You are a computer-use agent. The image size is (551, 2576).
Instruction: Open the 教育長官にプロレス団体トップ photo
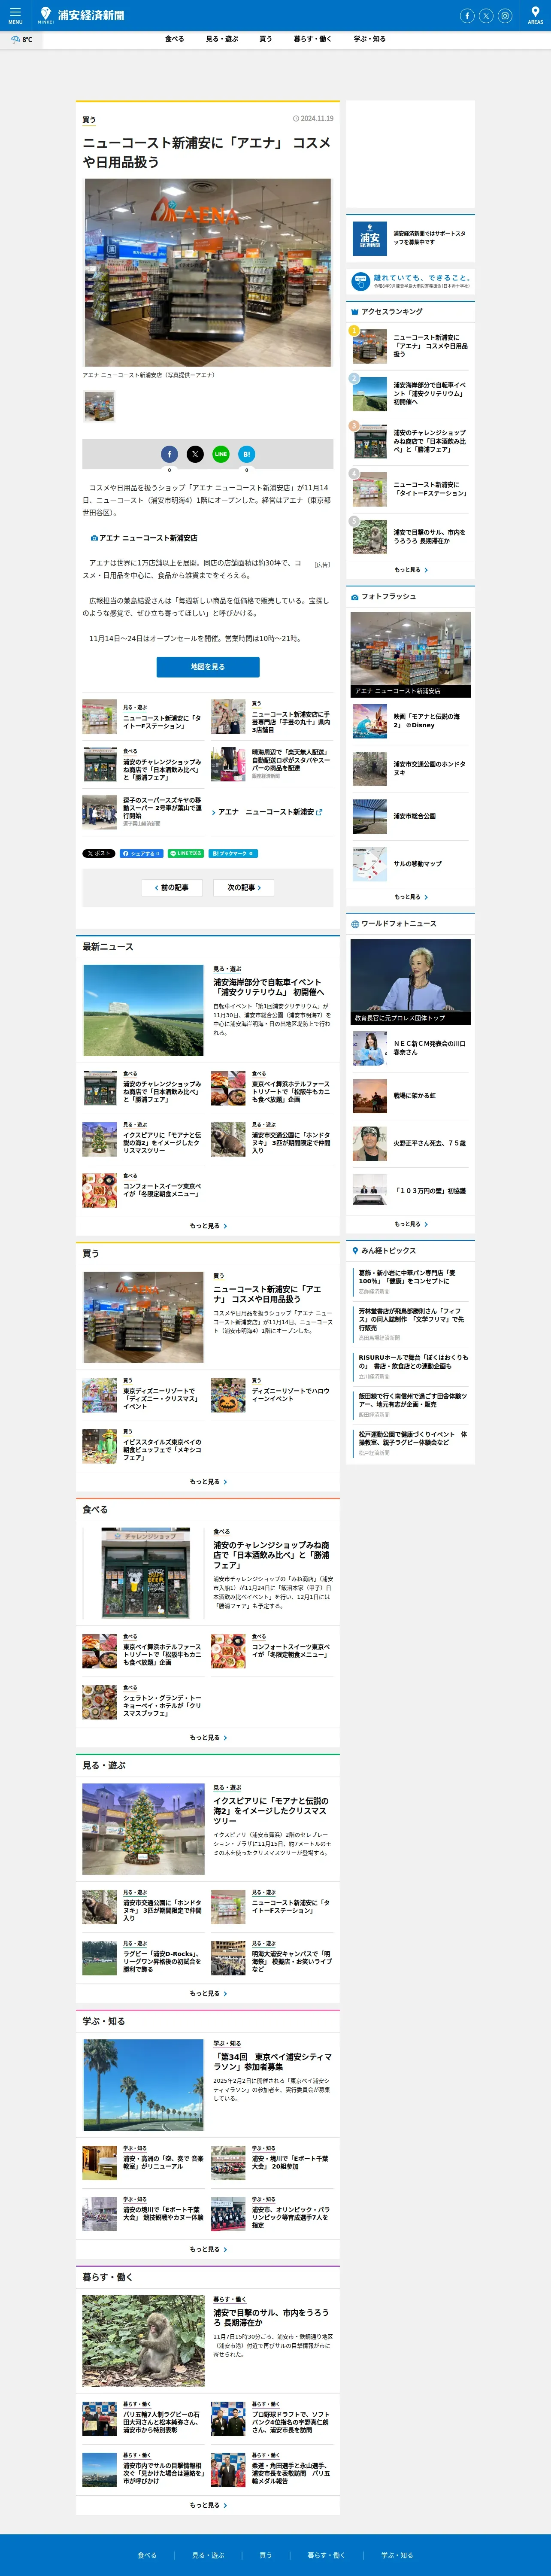[x=410, y=981]
